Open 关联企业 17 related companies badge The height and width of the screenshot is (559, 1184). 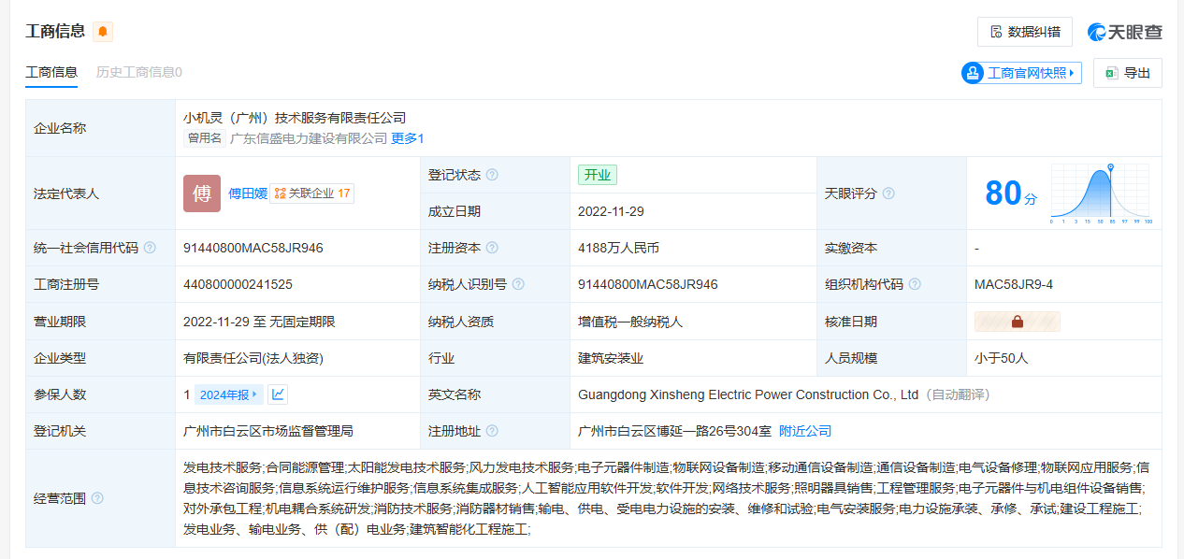(312, 193)
